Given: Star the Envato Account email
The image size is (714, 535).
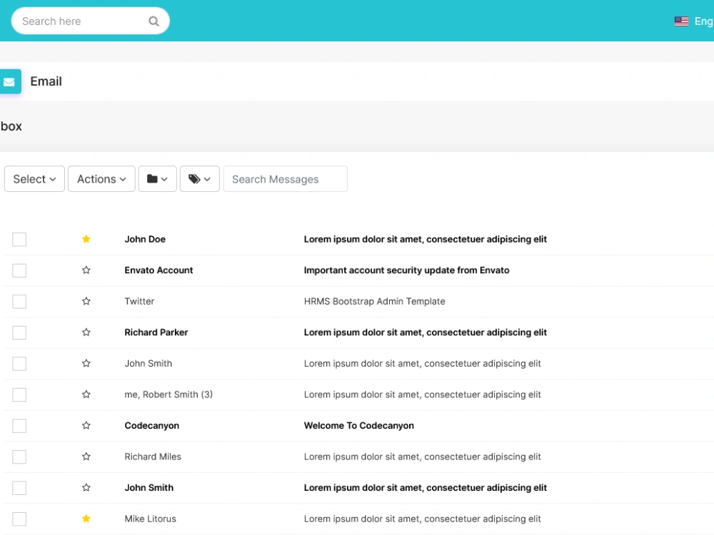Looking at the screenshot, I should [x=86, y=270].
